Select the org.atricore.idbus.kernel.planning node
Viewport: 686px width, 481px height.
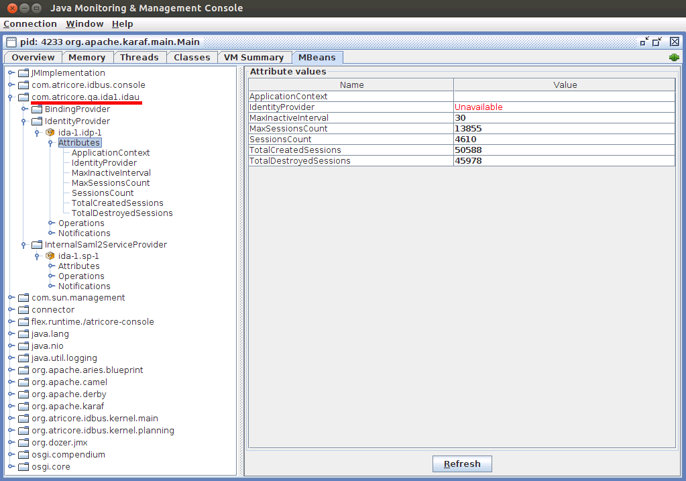(x=103, y=431)
